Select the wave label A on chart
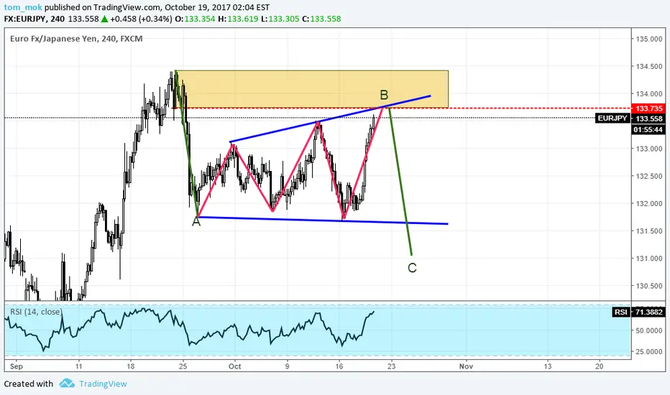Viewport: 670px width, 395px height. [196, 221]
